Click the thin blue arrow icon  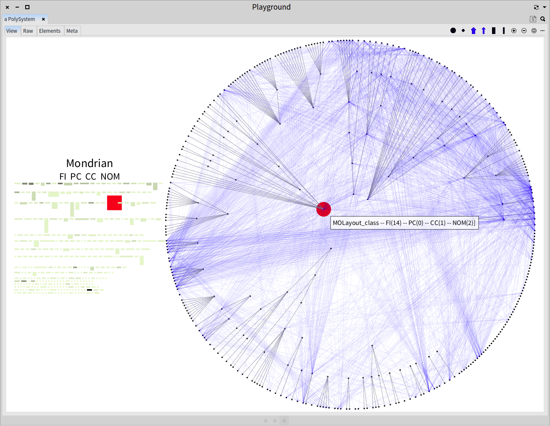(484, 31)
